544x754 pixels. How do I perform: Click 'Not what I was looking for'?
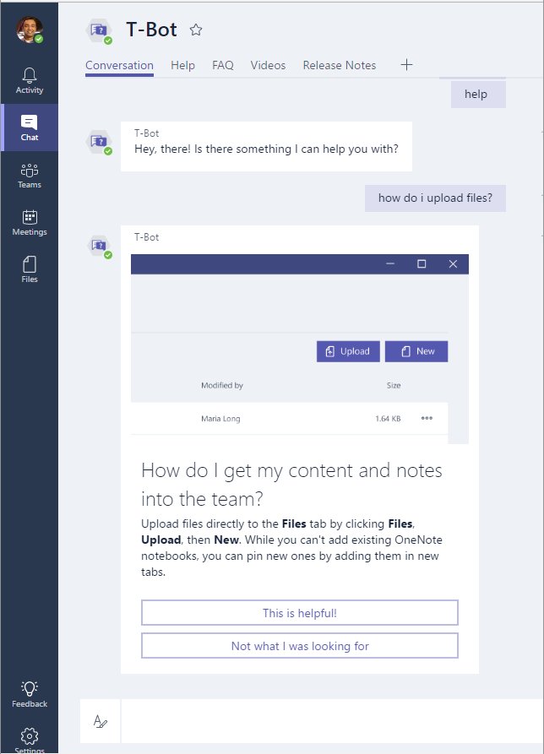point(300,646)
